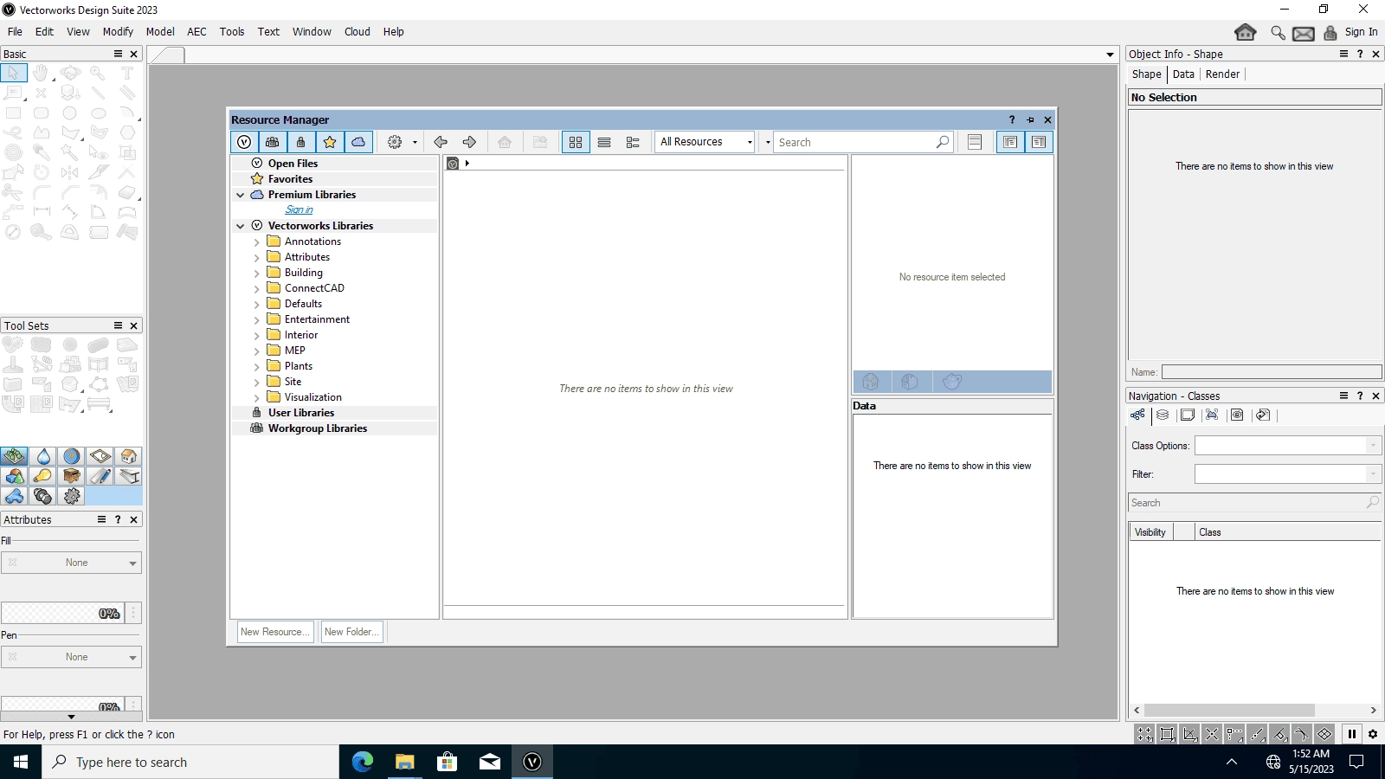Image resolution: width=1385 pixels, height=779 pixels.
Task: Open the Class Options dropdown in Navigation
Action: tap(1287, 446)
